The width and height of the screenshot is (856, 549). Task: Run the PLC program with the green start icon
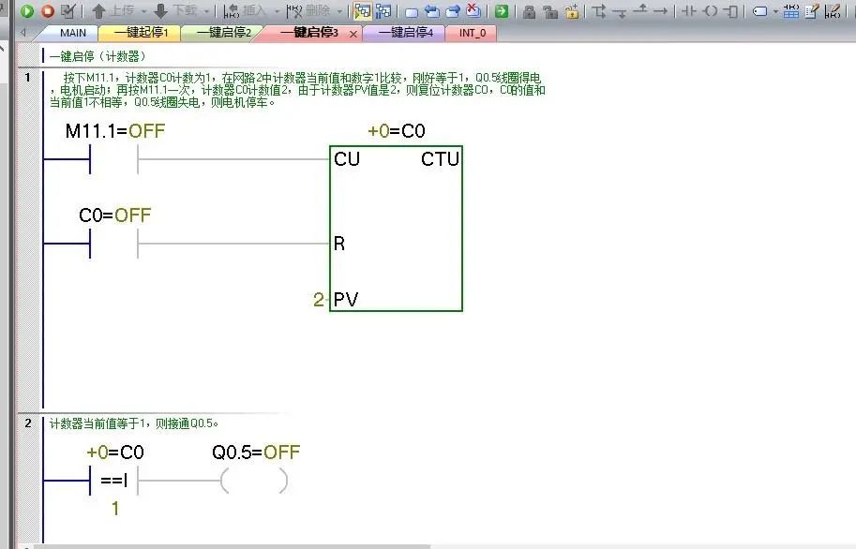coord(28,11)
